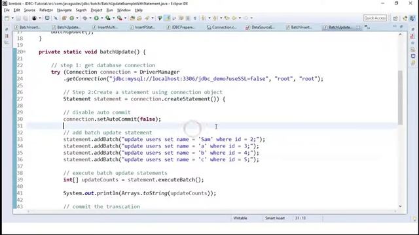Click the Last Edit Location icon
The width and height of the screenshot is (419, 235).
(x=227, y=18)
